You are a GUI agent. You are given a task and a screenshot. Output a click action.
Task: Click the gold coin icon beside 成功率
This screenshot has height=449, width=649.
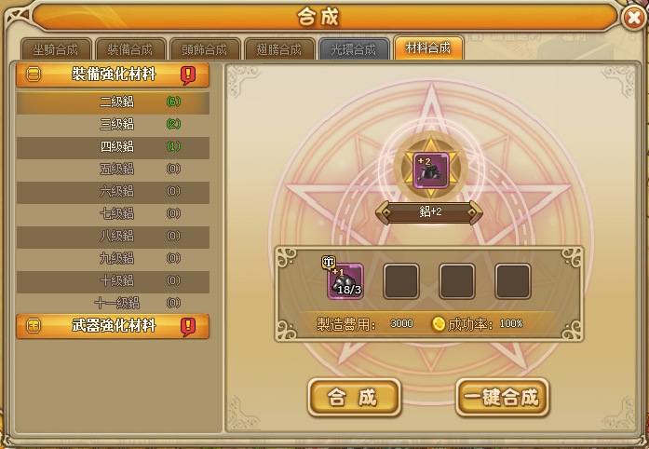[x=439, y=323]
